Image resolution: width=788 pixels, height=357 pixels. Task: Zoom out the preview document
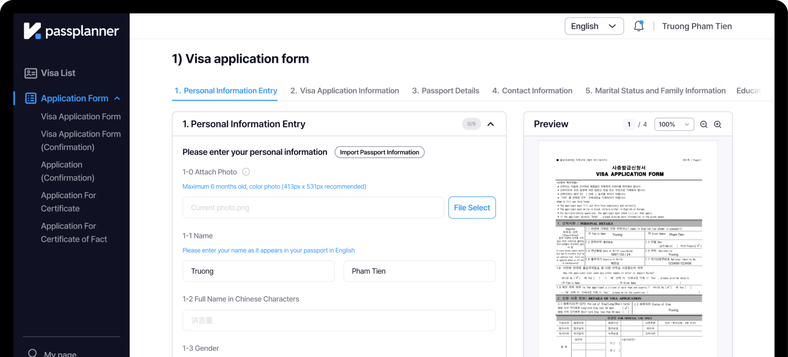[x=704, y=124]
